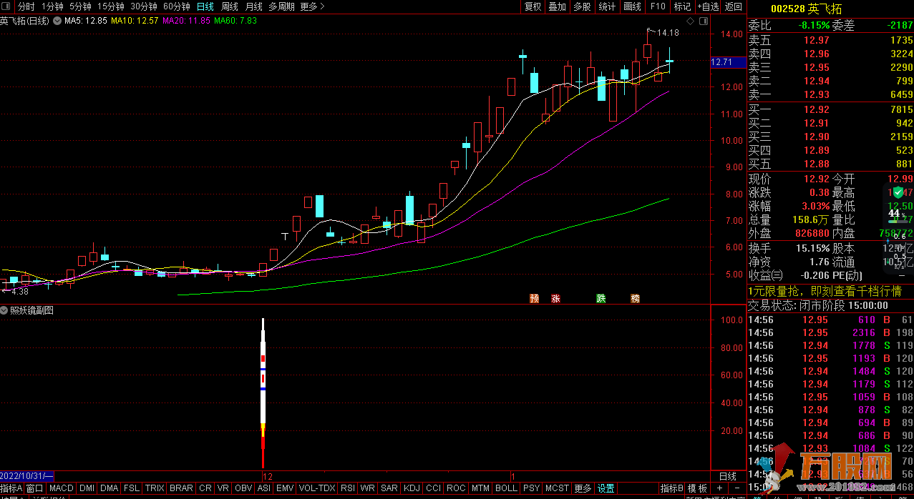
Task: Click the plus zoom-in button beside 模板
Action: coord(719,488)
